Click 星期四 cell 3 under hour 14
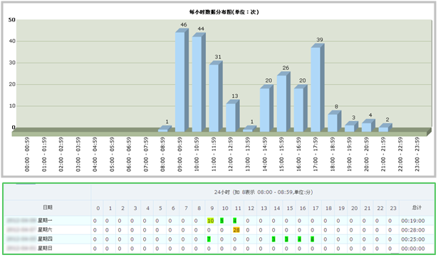 (x=273, y=239)
